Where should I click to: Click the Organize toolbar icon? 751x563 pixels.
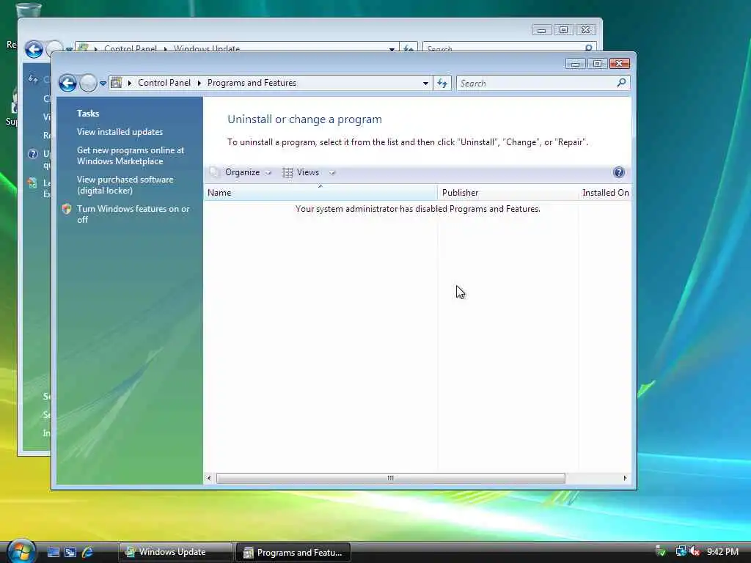[x=215, y=172]
